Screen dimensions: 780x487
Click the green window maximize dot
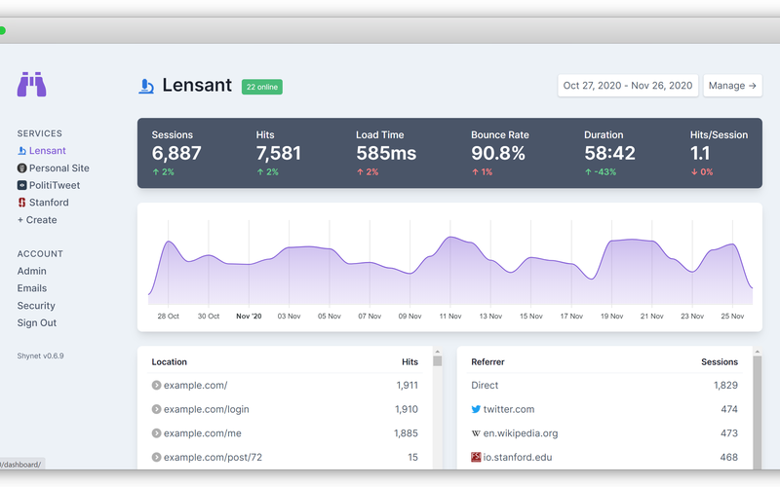click(x=2, y=31)
